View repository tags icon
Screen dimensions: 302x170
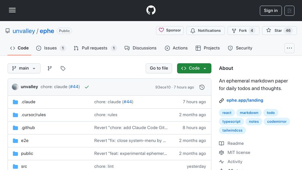point(63,68)
